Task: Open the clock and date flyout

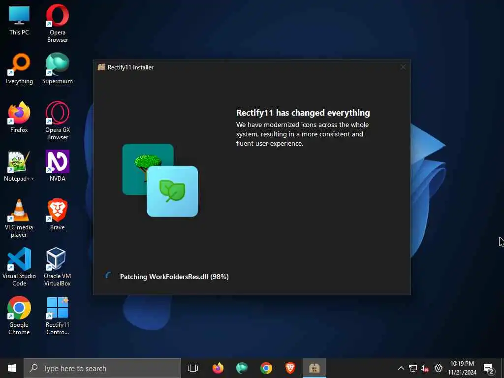Action: pos(462,368)
